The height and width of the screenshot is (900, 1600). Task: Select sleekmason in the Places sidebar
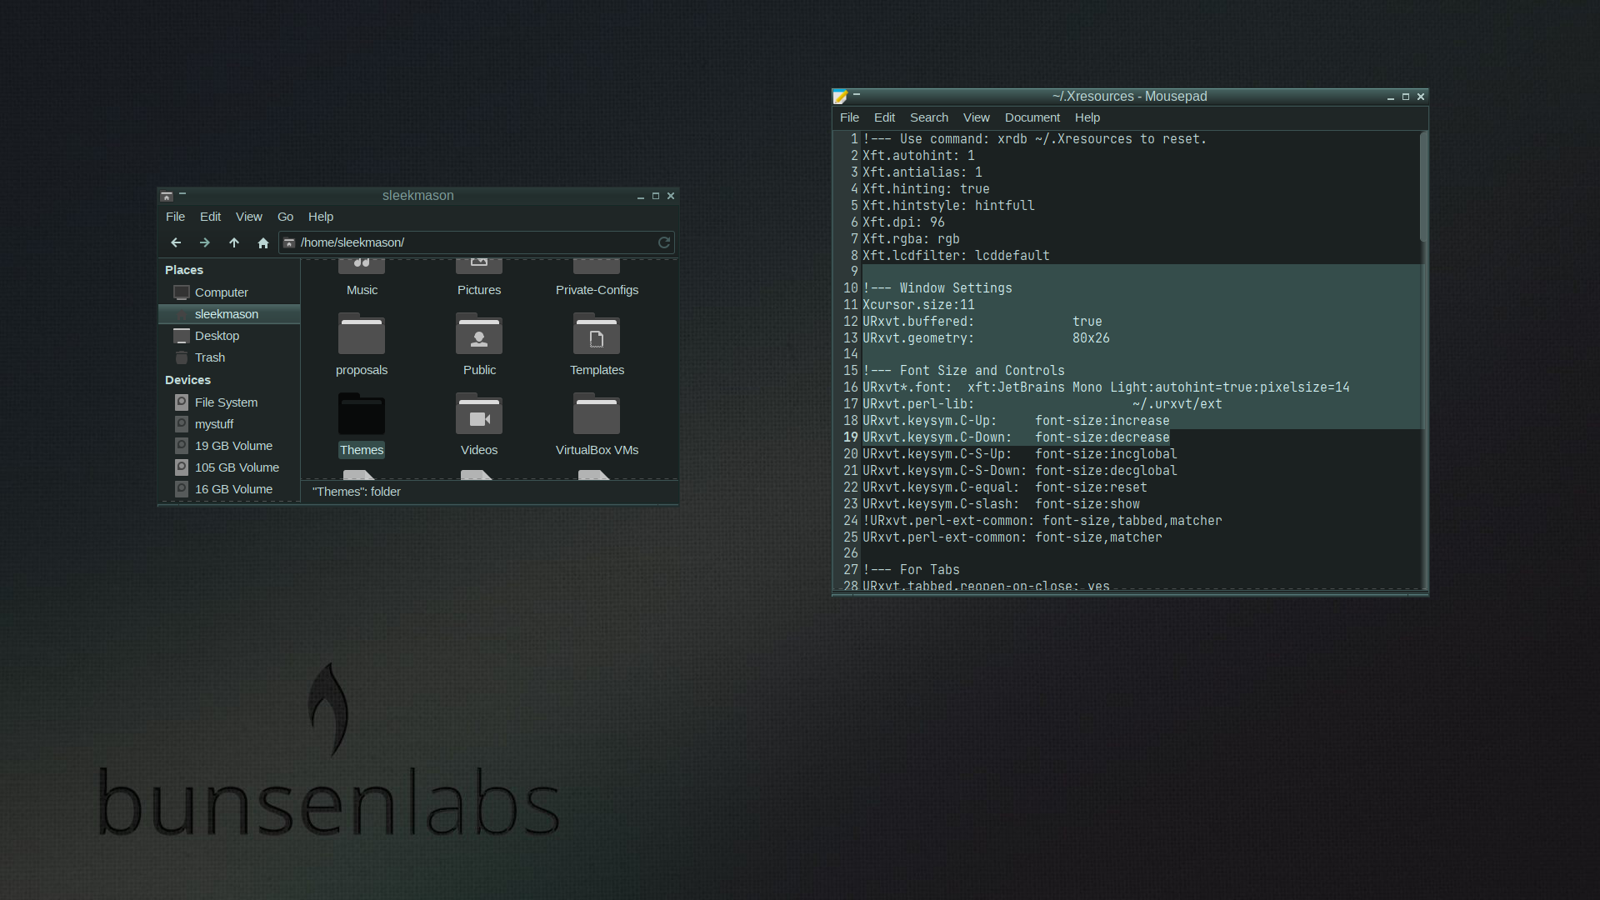229,314
